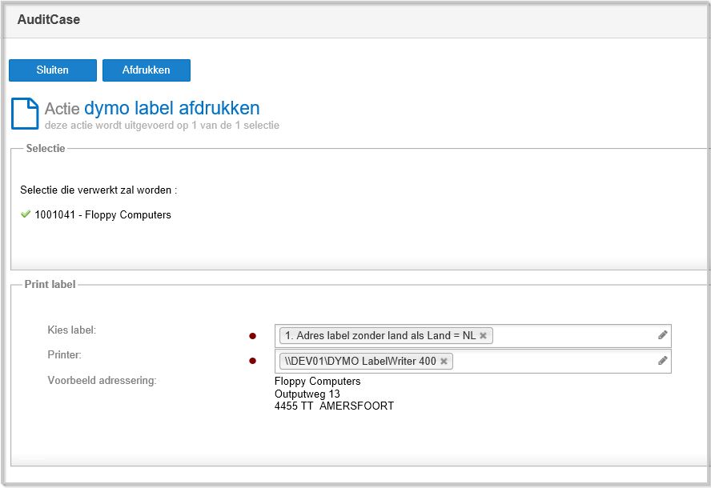Screen dimensions: 711x488
Task: Click pencil edit icon in Printer field
Action: point(662,360)
